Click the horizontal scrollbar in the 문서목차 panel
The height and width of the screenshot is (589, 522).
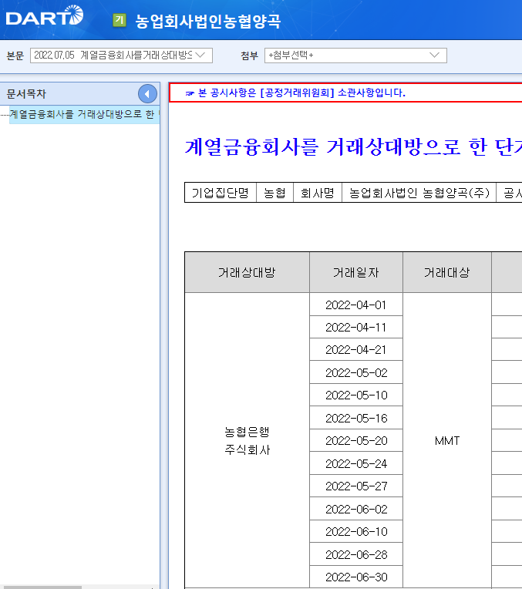41,587
